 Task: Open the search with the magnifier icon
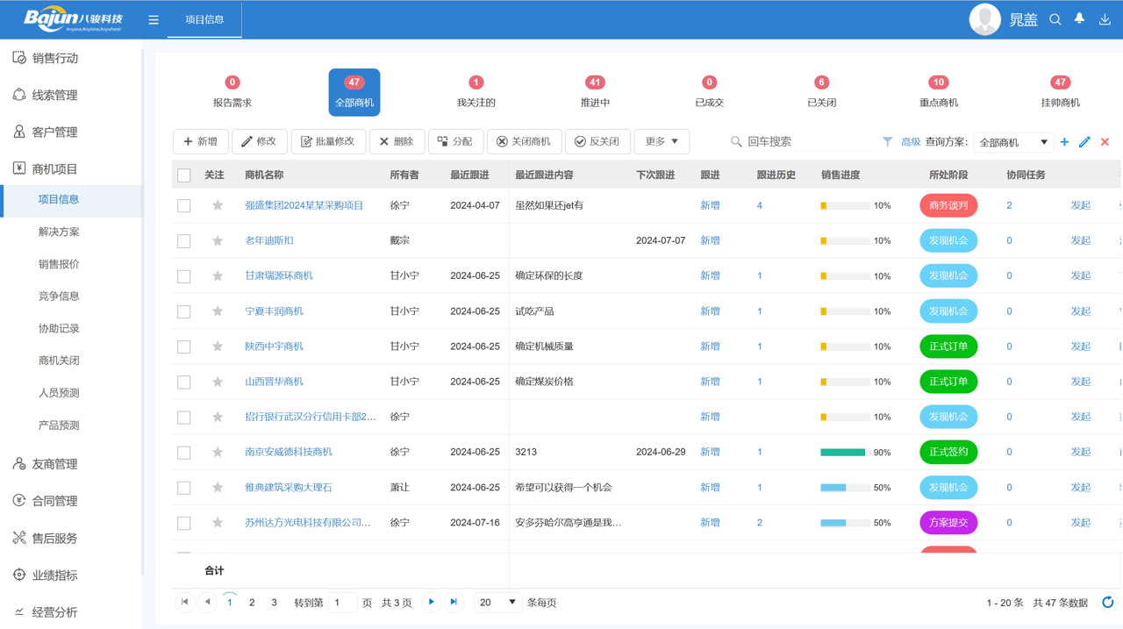coord(1055,18)
